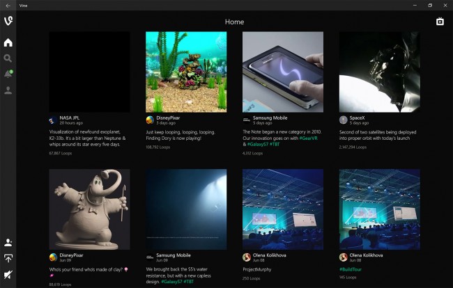Click the "3 days ago" timestamp
Viewport: 453px width, 288px height.
[166, 123]
